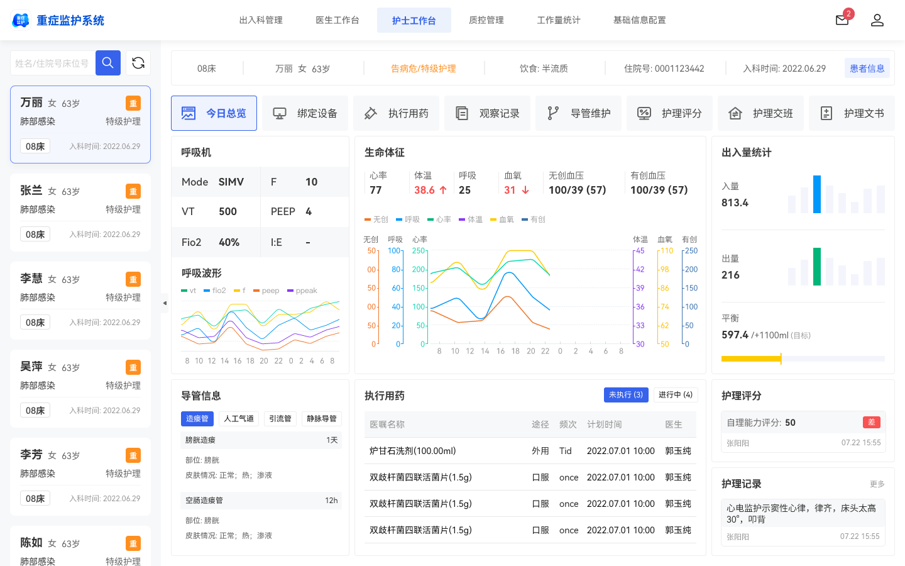Click the 患者信息 button
This screenshot has width=905, height=566.
[867, 69]
